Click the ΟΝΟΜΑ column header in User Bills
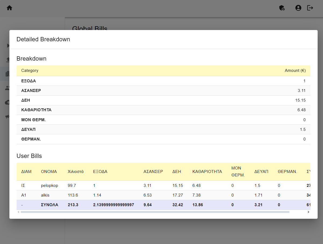 (x=49, y=172)
